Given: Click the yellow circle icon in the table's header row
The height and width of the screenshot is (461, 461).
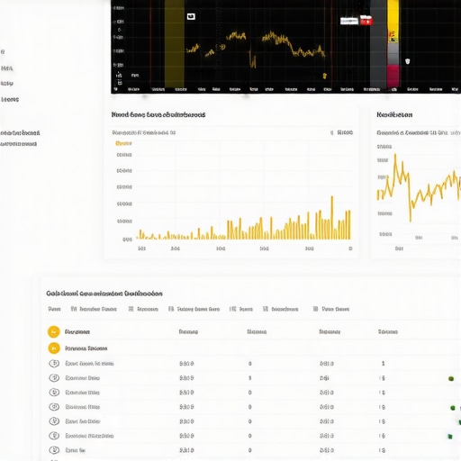Looking at the screenshot, I should (54, 331).
